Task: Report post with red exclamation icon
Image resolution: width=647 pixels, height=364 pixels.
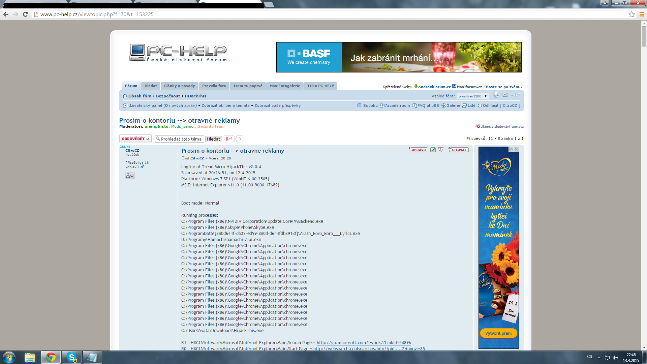Action: (x=441, y=150)
